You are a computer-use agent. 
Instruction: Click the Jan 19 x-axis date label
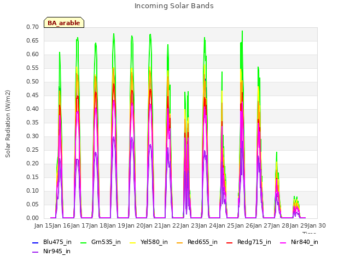pyautogui.click(x=116, y=225)
